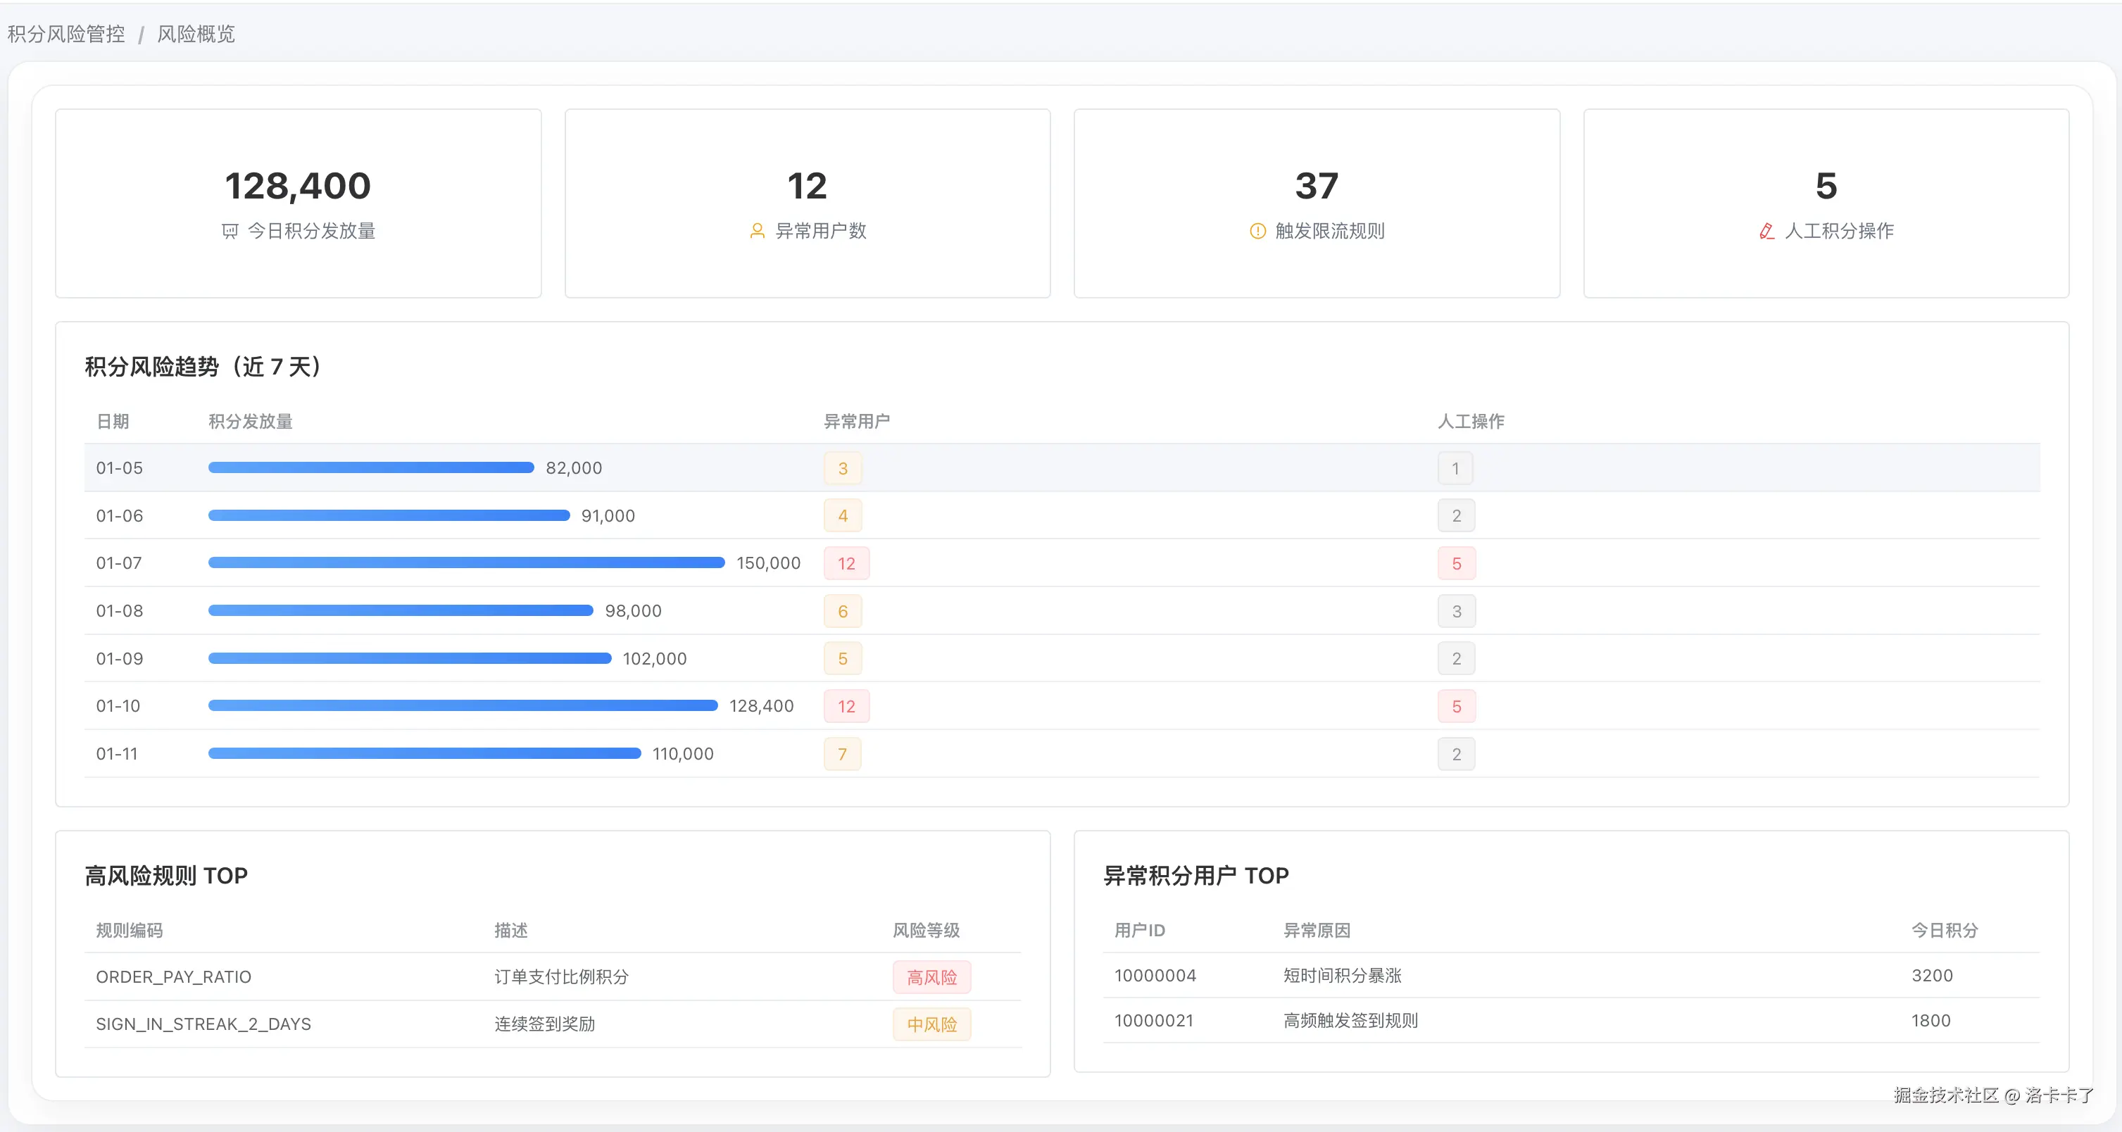Screen dimensions: 2122x1132
Task: Click the 中风险 tag
Action: click(931, 1024)
